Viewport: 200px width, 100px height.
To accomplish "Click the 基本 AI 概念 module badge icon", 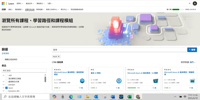I will 119,81.
